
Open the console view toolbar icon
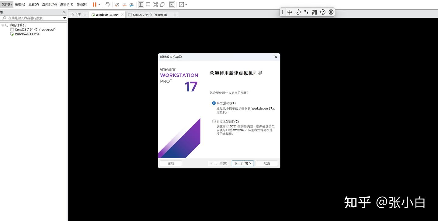[172, 5]
